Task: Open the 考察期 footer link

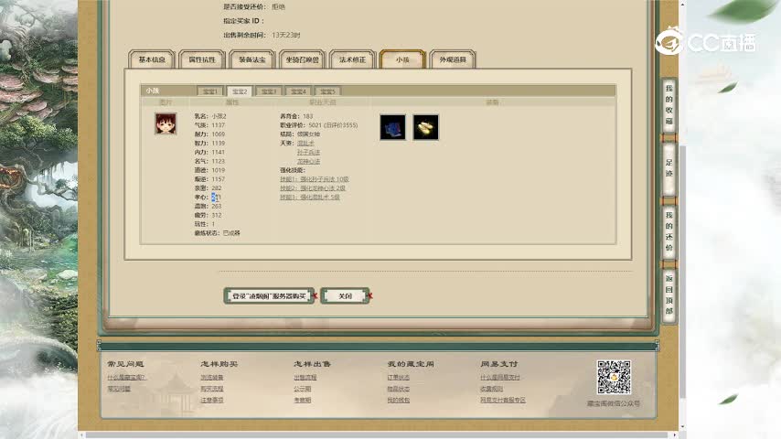Action: click(303, 401)
